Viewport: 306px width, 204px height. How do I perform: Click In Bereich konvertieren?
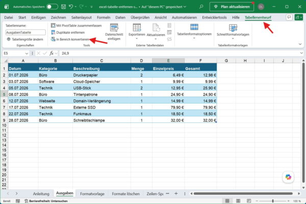[70, 39]
